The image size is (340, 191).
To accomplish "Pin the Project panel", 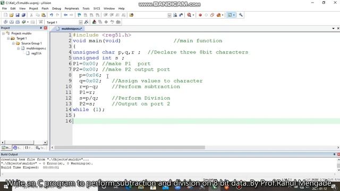I will click(x=40, y=28).
